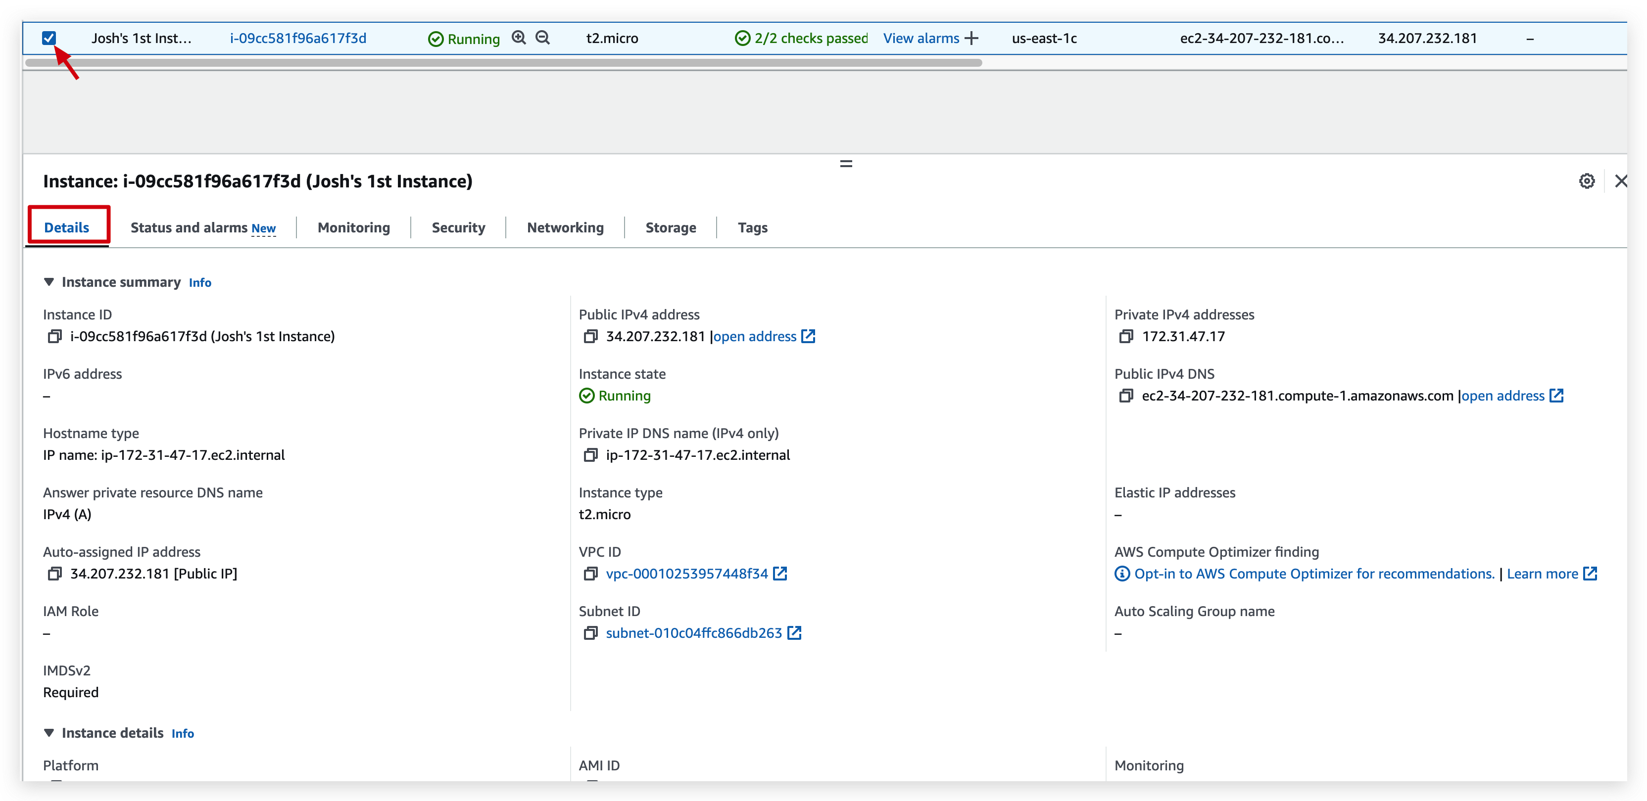
Task: Copy the private IPv4 address 172.31.47.17
Action: 1126,337
